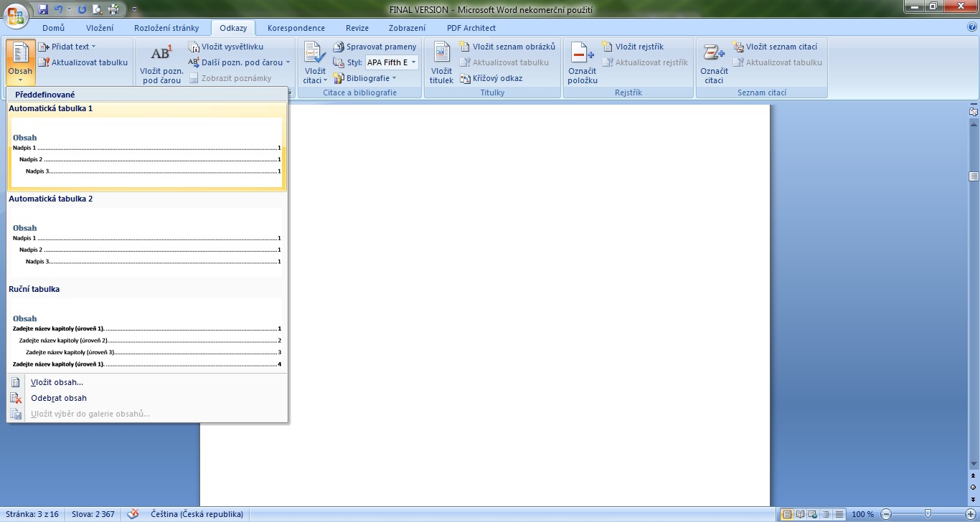The image size is (980, 522).
Task: Open Word help question mark icon
Action: pyautogui.click(x=972, y=27)
